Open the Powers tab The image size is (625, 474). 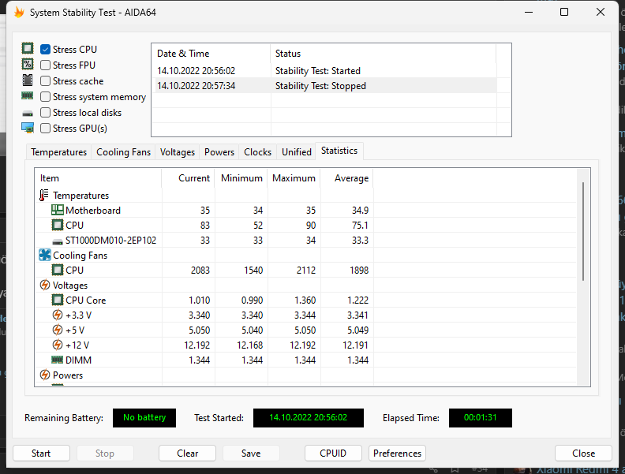(x=219, y=152)
